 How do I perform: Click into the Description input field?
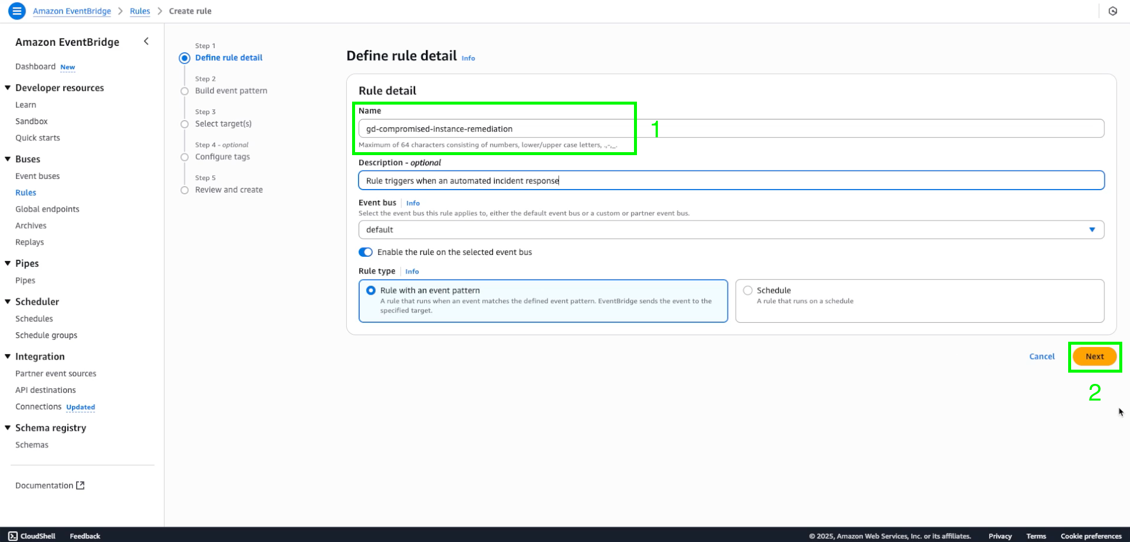pyautogui.click(x=731, y=181)
